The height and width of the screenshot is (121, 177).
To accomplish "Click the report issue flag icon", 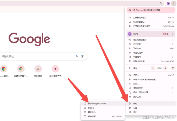I will click(85, 116).
